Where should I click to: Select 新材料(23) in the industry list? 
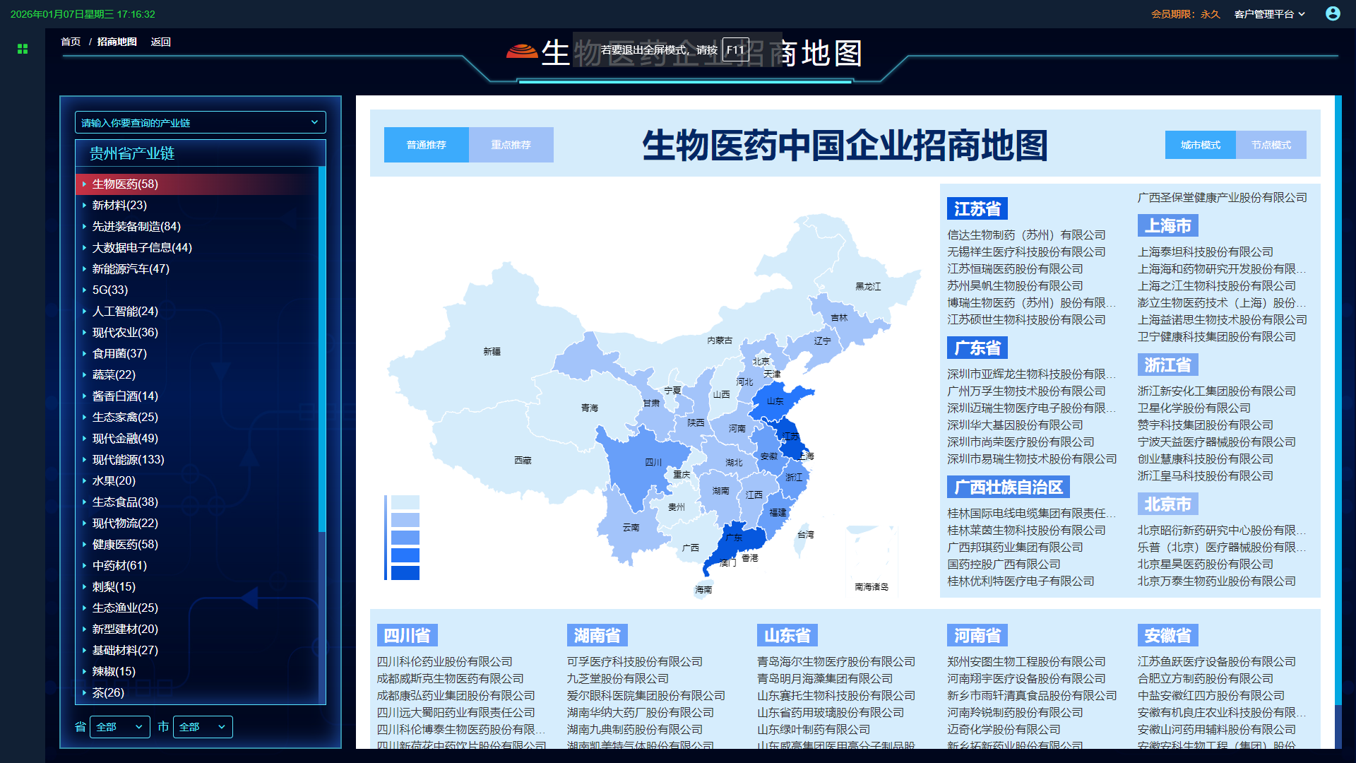(119, 205)
